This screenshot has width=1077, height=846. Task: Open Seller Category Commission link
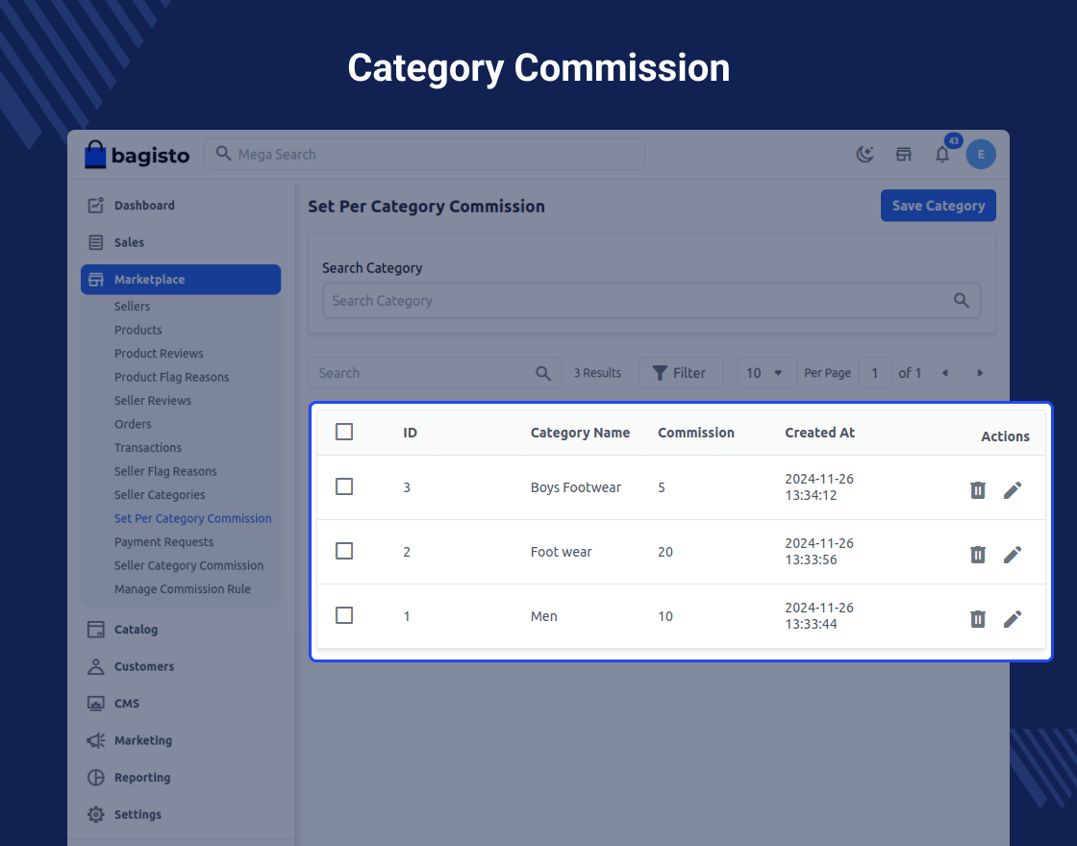click(x=188, y=565)
